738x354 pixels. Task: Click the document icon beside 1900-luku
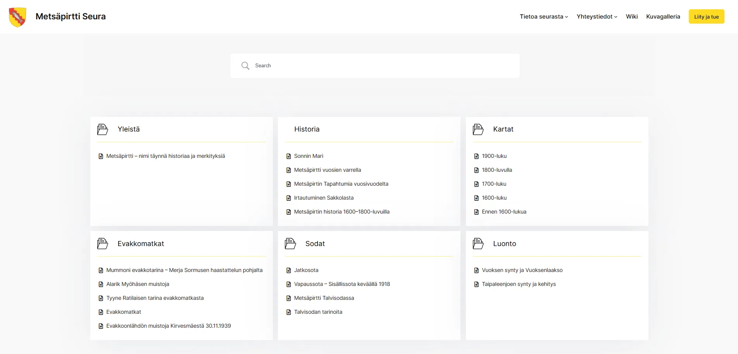click(x=476, y=156)
